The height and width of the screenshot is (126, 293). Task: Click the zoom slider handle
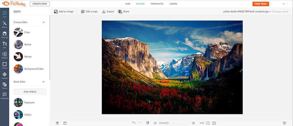167,123
